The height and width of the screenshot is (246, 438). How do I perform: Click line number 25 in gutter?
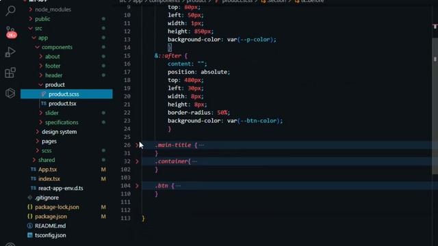point(127,137)
